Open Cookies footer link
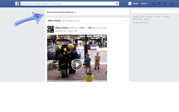The width and height of the screenshot is (179, 112). pyautogui.click(x=166, y=17)
